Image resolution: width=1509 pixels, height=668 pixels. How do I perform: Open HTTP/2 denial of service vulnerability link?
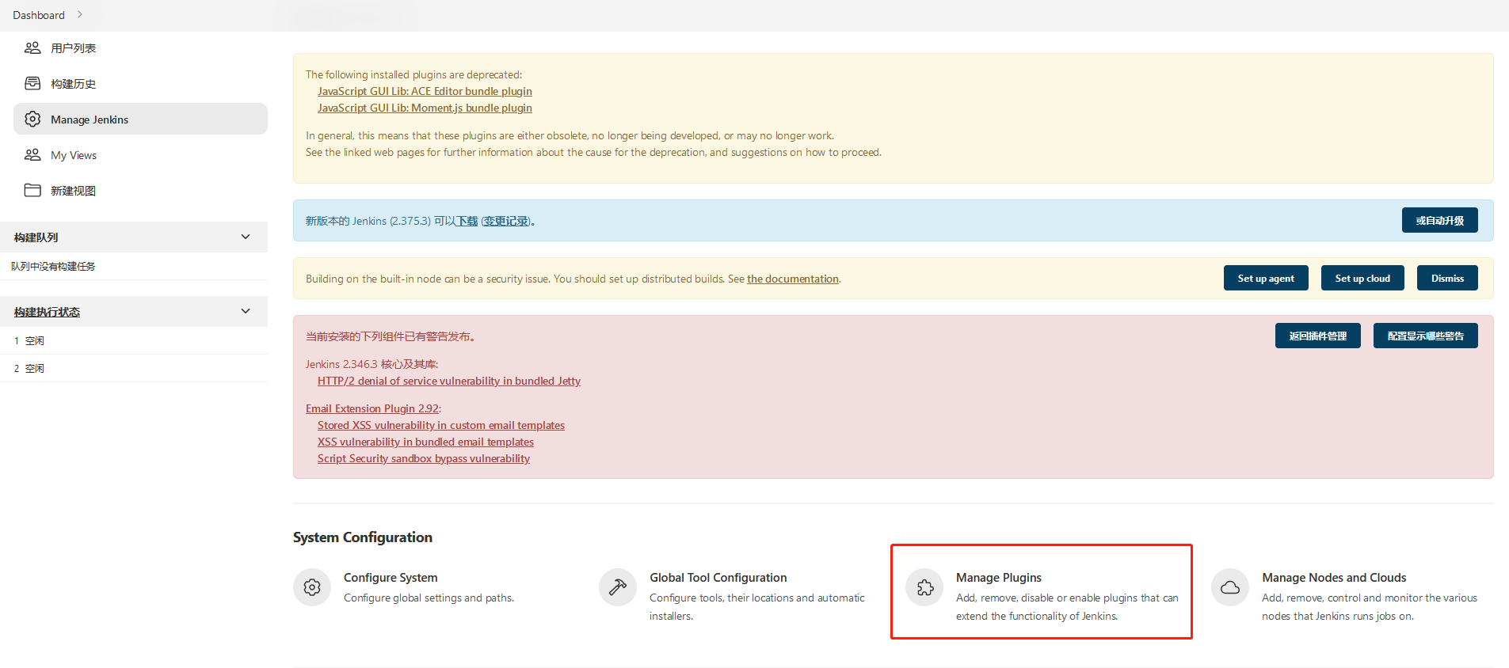point(449,381)
